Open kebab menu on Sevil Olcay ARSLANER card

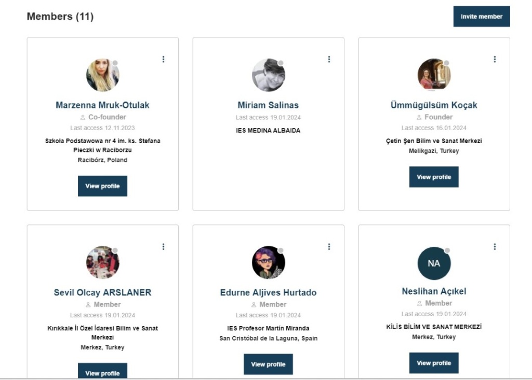(163, 247)
